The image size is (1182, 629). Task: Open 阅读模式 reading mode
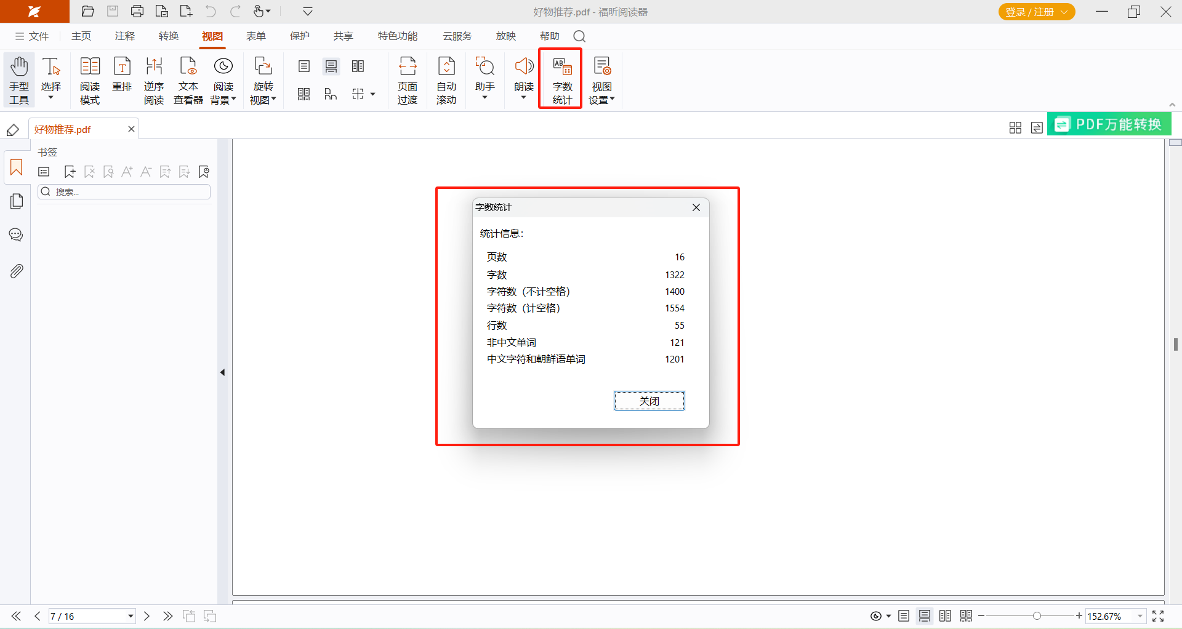(90, 79)
